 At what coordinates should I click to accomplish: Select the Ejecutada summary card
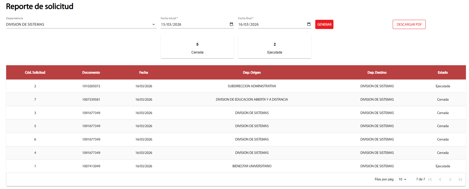(x=274, y=46)
